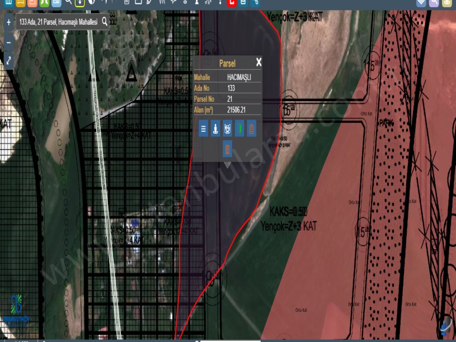456x342 pixels.
Task: Click the orange document icon in bottom popup row
Action: (227, 149)
